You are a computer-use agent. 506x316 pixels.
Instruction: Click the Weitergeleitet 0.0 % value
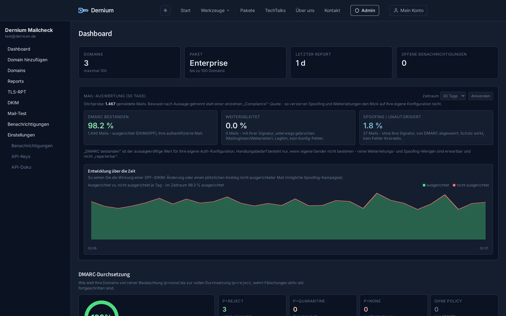point(236,126)
